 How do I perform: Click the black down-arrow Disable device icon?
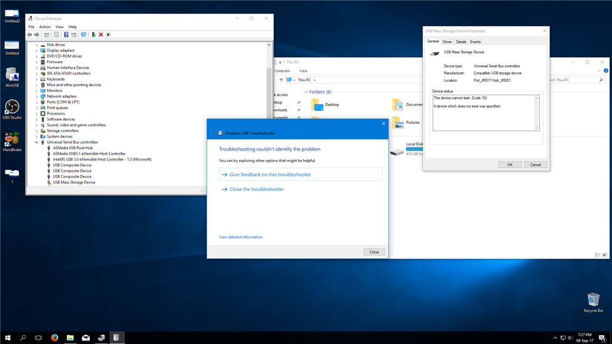point(108,35)
